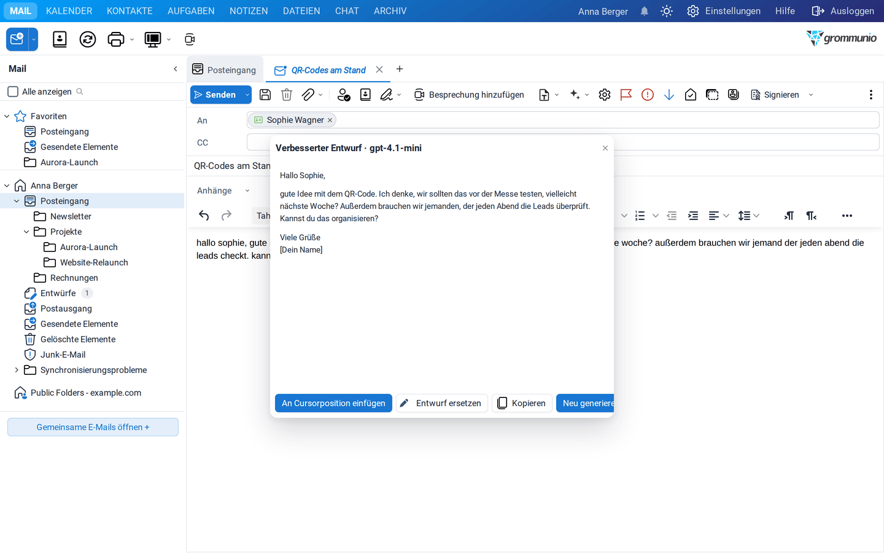Click Gemeinsame E-Mails öffnen +
This screenshot has height=553, width=884.
(x=93, y=427)
